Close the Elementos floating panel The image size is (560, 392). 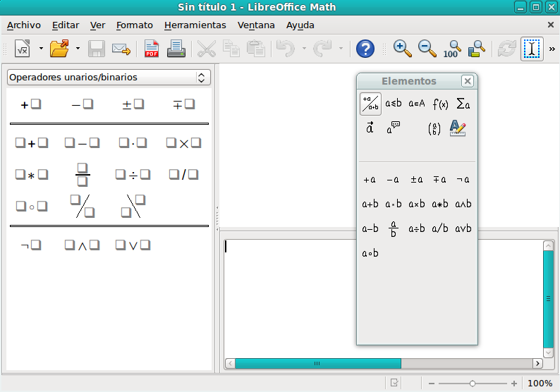tap(467, 81)
